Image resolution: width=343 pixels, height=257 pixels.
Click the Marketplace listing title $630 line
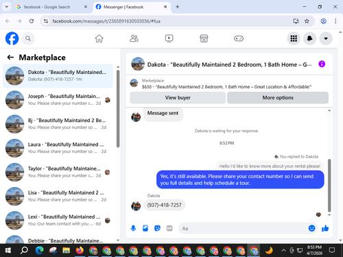226,87
